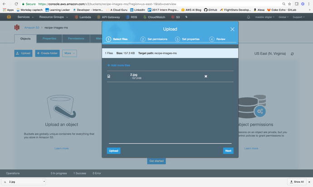Open the notifications bell icon
The image size is (313, 187).
[248, 17]
